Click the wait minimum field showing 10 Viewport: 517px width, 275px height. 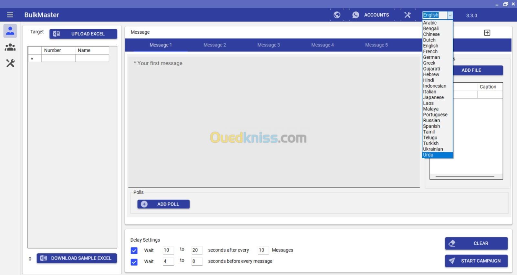point(168,250)
